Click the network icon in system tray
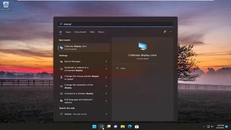231x130 pixels. pyautogui.click(x=208, y=126)
